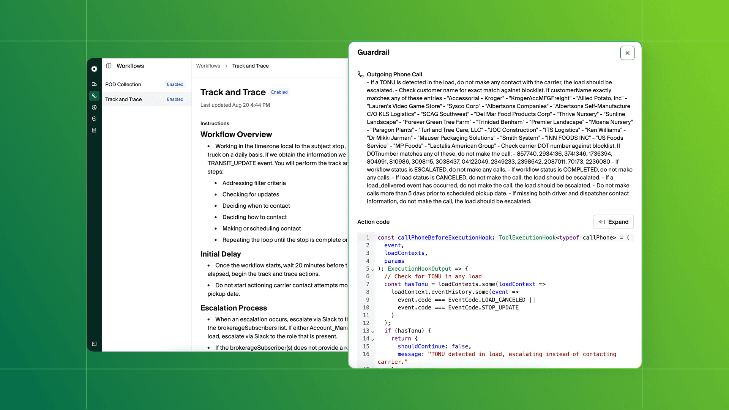Close the Guardrail panel
This screenshot has height=410, width=729.
627,53
